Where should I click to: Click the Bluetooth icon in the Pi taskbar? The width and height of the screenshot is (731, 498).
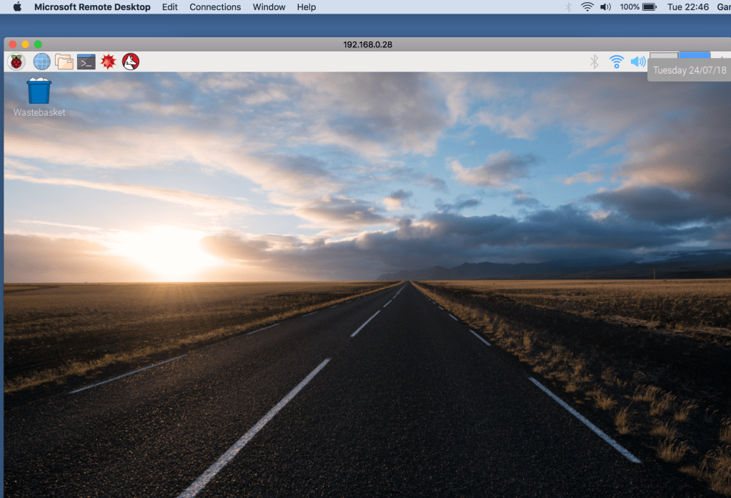(x=595, y=61)
